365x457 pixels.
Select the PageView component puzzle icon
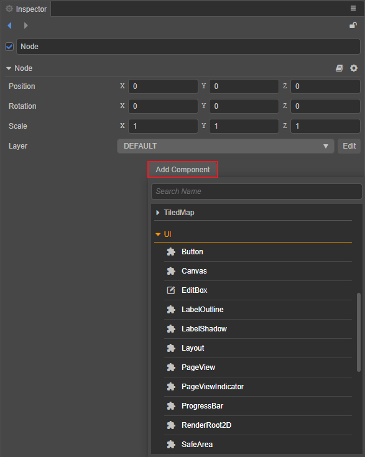coord(171,367)
